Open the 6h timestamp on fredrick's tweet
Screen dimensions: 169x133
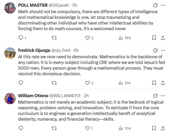pyautogui.click(x=76, y=50)
